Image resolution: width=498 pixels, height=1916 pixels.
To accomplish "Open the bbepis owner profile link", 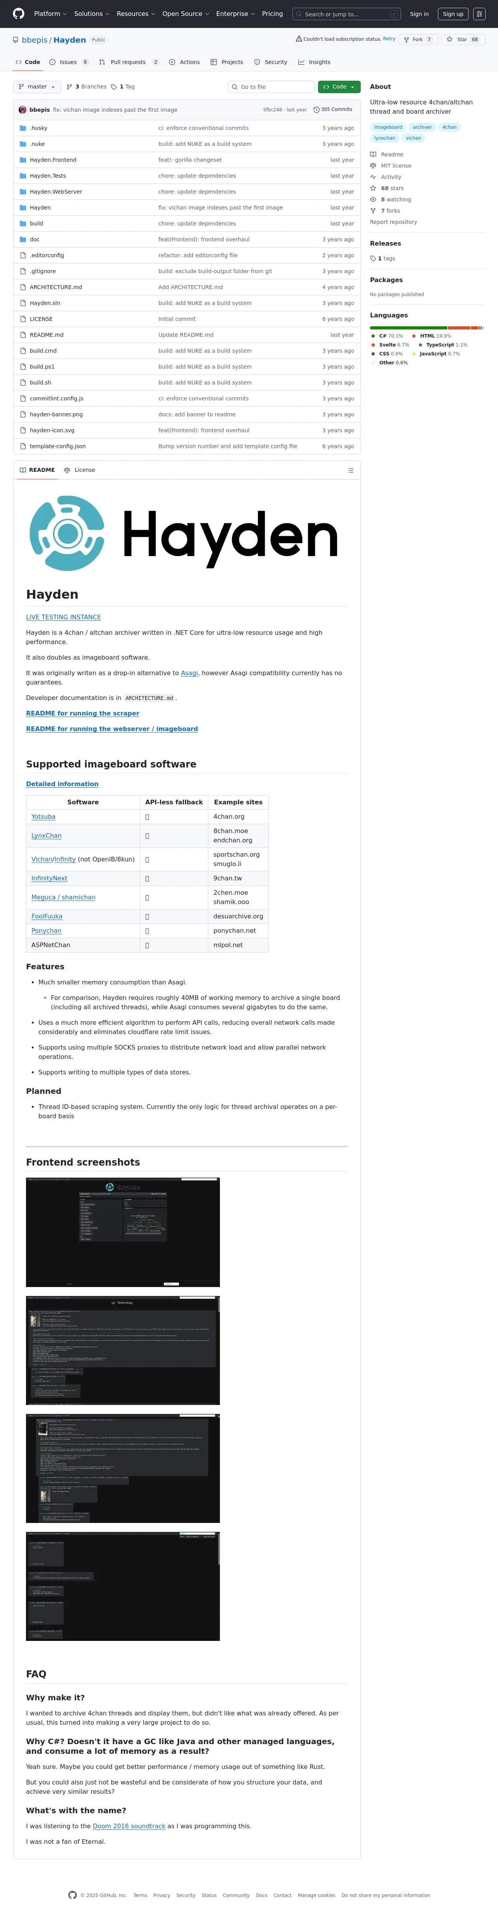I will pyautogui.click(x=34, y=40).
